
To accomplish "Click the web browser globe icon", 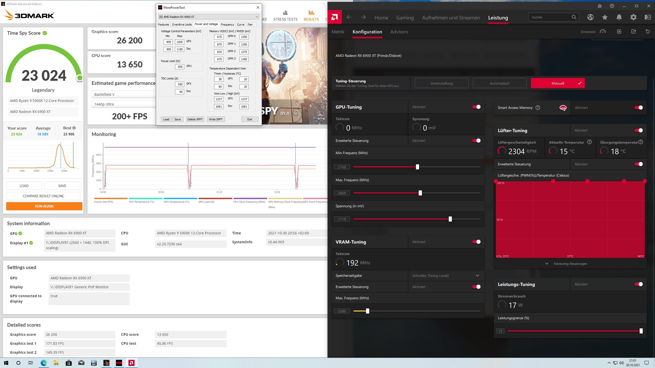I will (x=590, y=17).
